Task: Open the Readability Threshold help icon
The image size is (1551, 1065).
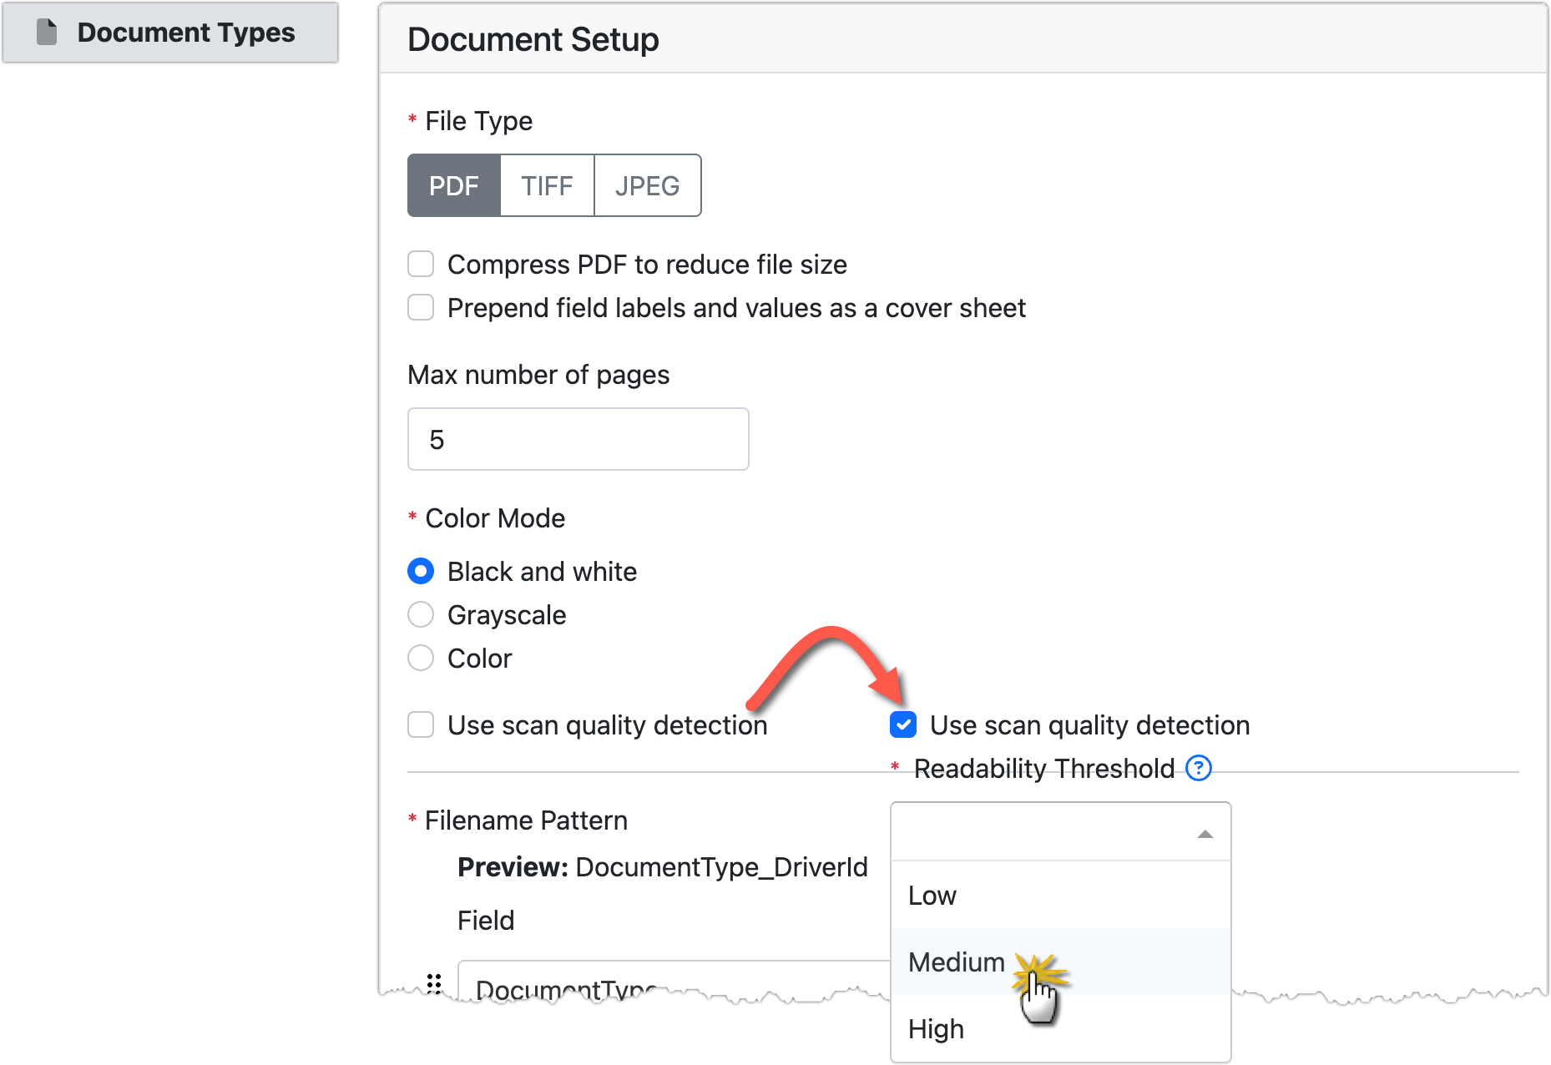Action: coord(1198,768)
